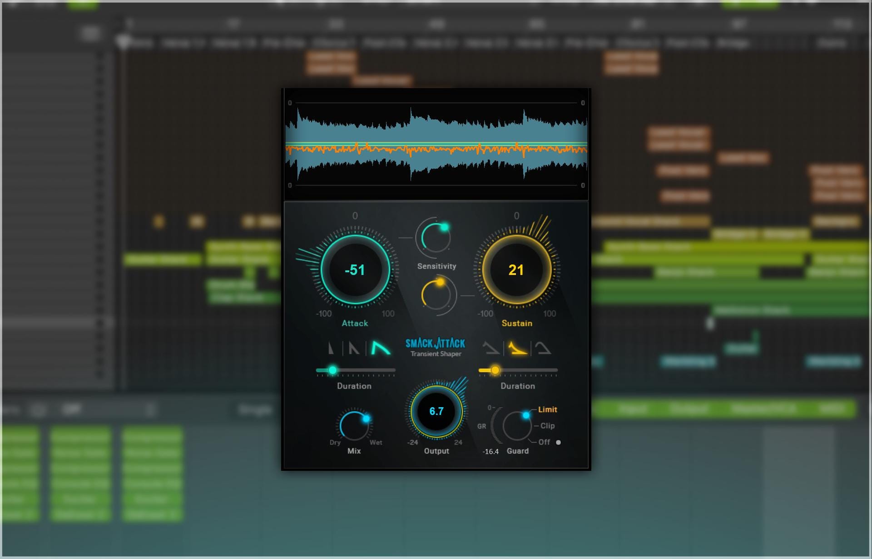
Task: Click the Output knob showing 6.7
Action: 436,411
